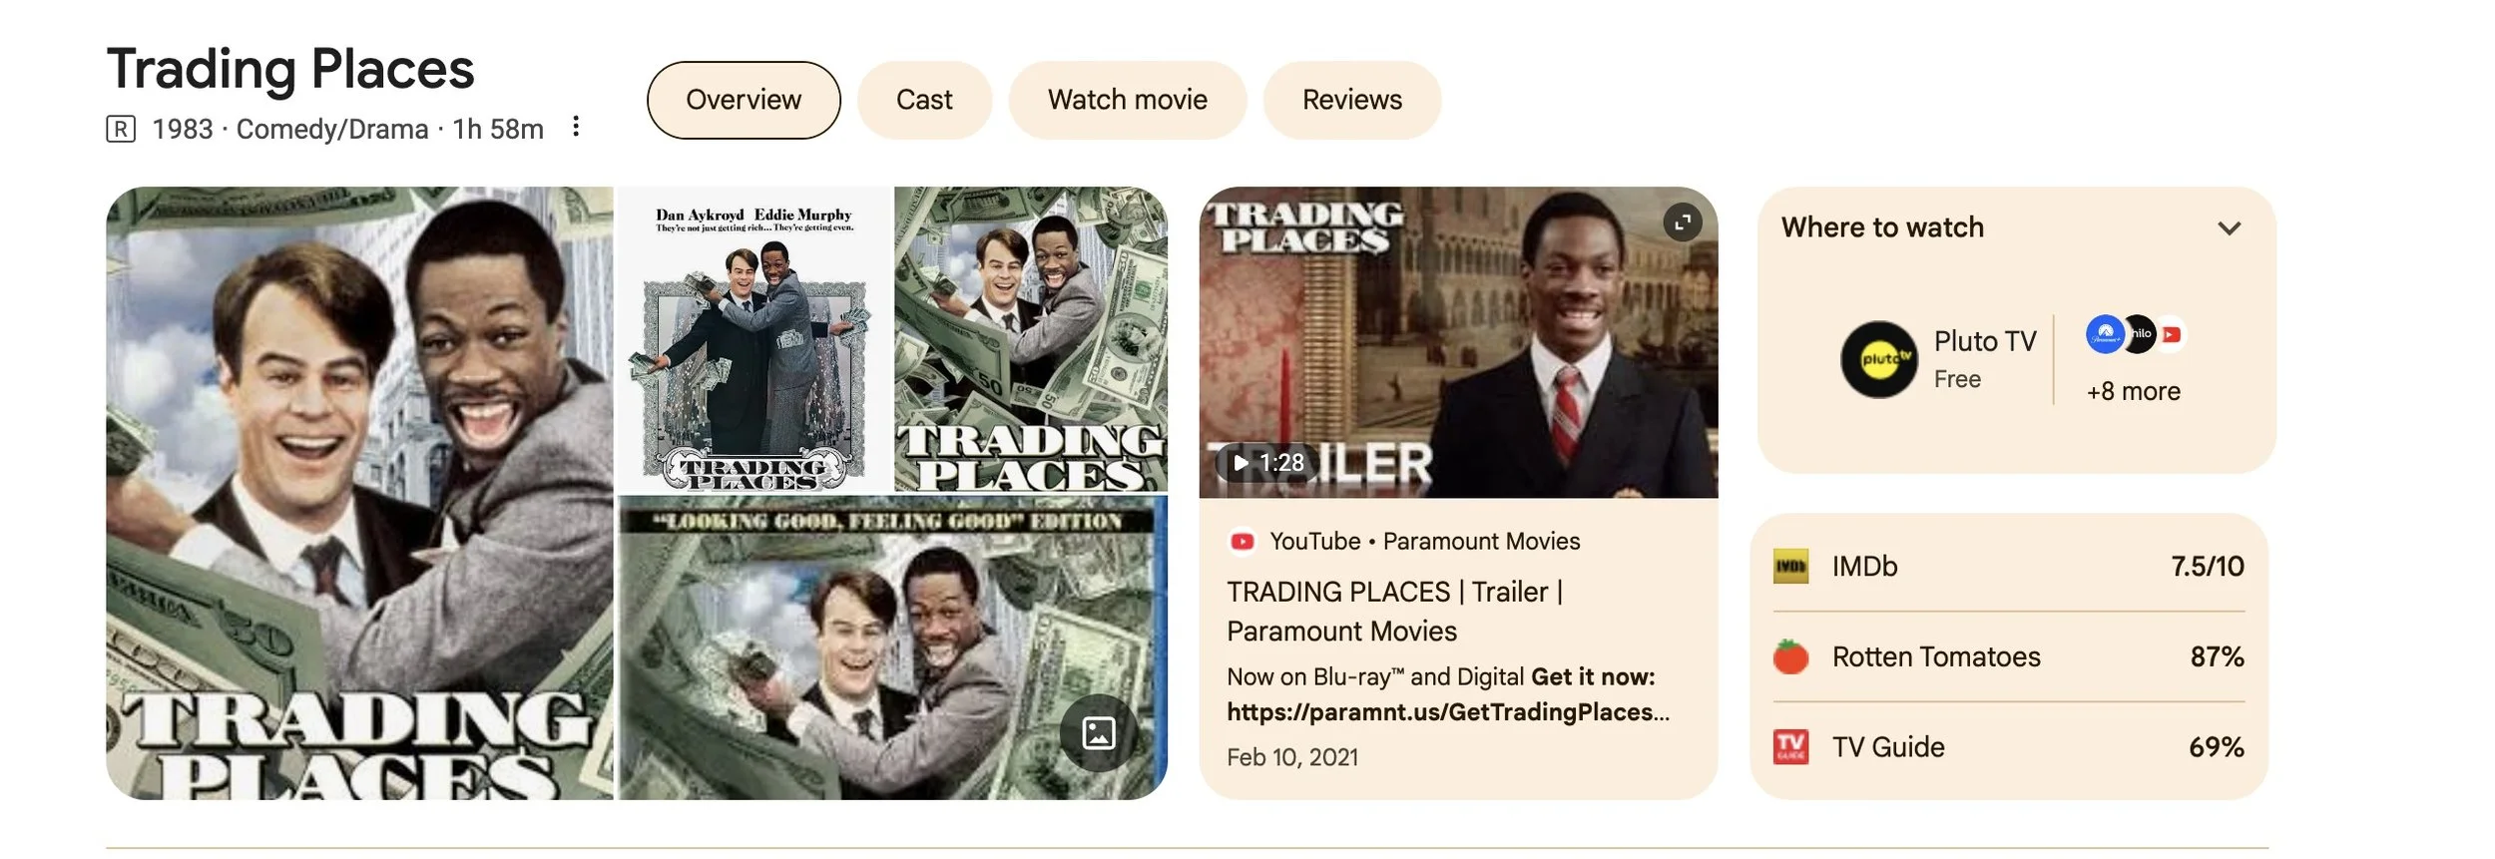Click the Pluto TV logo icon
Viewport: 2495px width, 859px height.
coord(1879,359)
